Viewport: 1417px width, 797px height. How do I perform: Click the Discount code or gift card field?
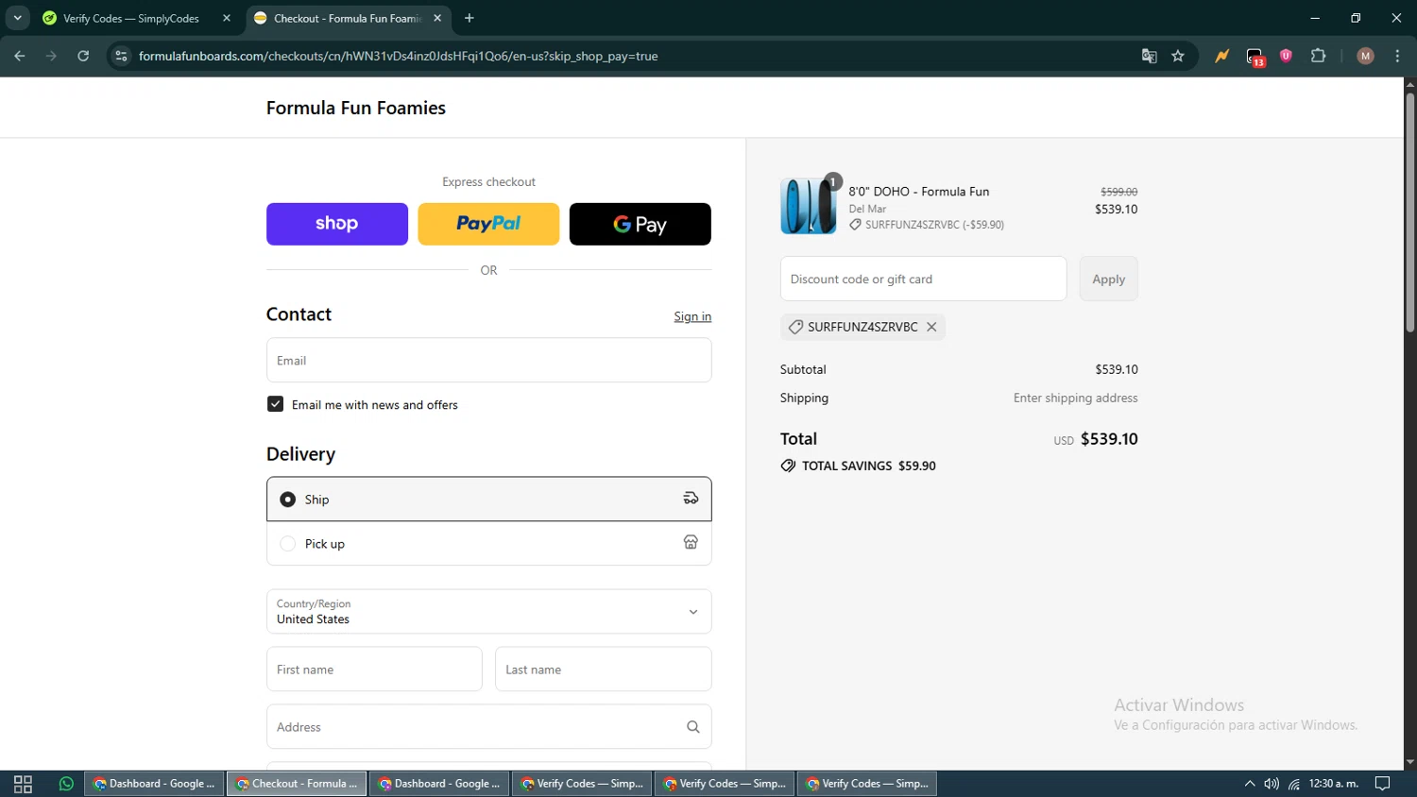pos(923,279)
